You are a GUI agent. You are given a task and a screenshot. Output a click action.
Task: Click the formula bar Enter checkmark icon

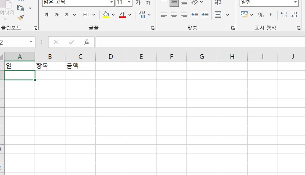(71, 42)
